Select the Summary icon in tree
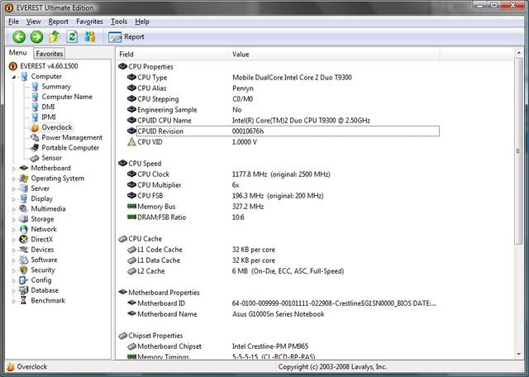 pos(35,87)
